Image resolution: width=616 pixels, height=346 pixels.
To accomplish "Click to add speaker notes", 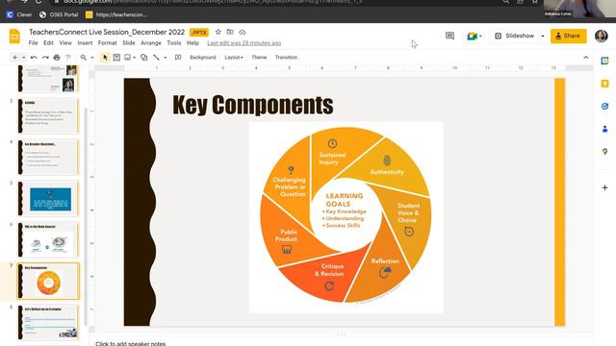I will pos(131,343).
